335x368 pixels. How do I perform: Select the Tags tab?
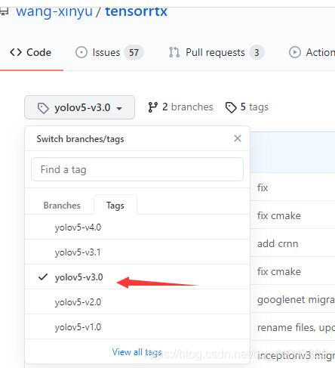point(115,206)
